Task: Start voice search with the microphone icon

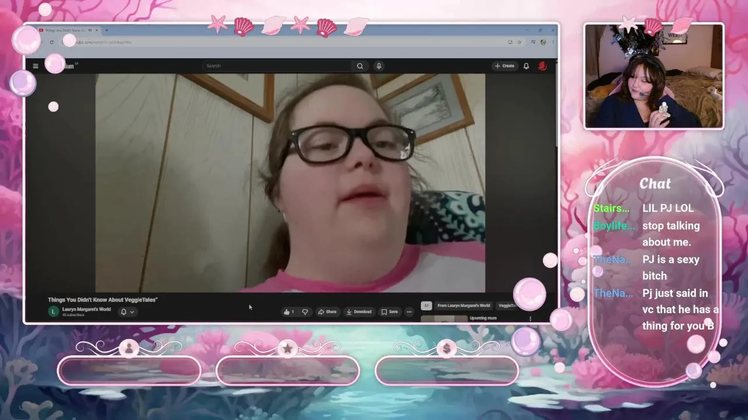Action: tap(379, 66)
